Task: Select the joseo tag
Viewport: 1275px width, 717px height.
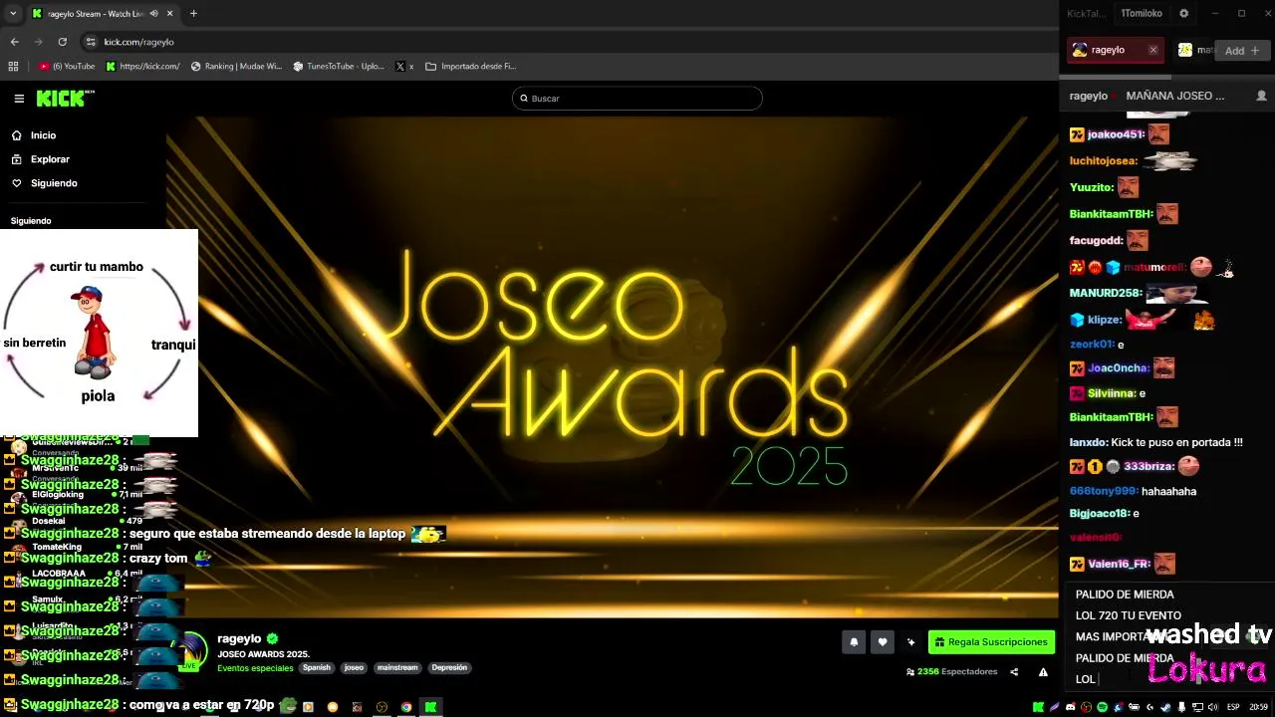Action: [354, 668]
